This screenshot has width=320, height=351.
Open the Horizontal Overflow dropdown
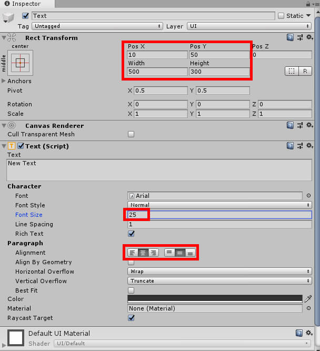[219, 272]
